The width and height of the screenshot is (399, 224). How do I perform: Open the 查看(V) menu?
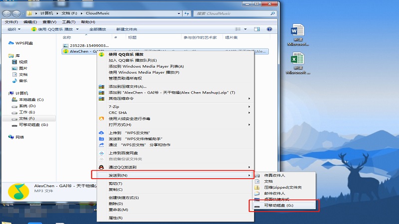click(x=49, y=22)
